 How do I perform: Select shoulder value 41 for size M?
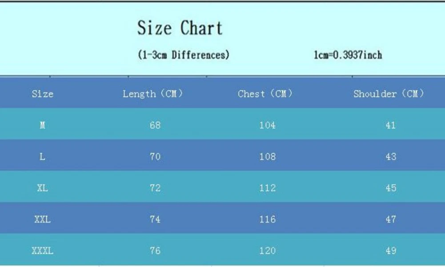point(391,125)
